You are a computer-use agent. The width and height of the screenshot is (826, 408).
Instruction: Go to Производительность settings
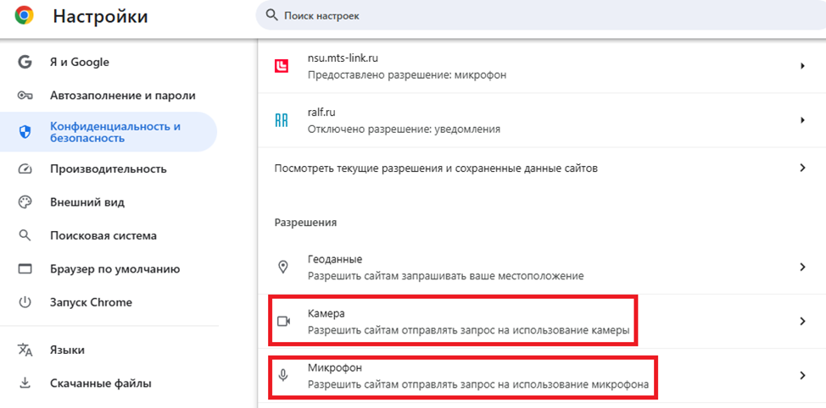[x=108, y=168]
